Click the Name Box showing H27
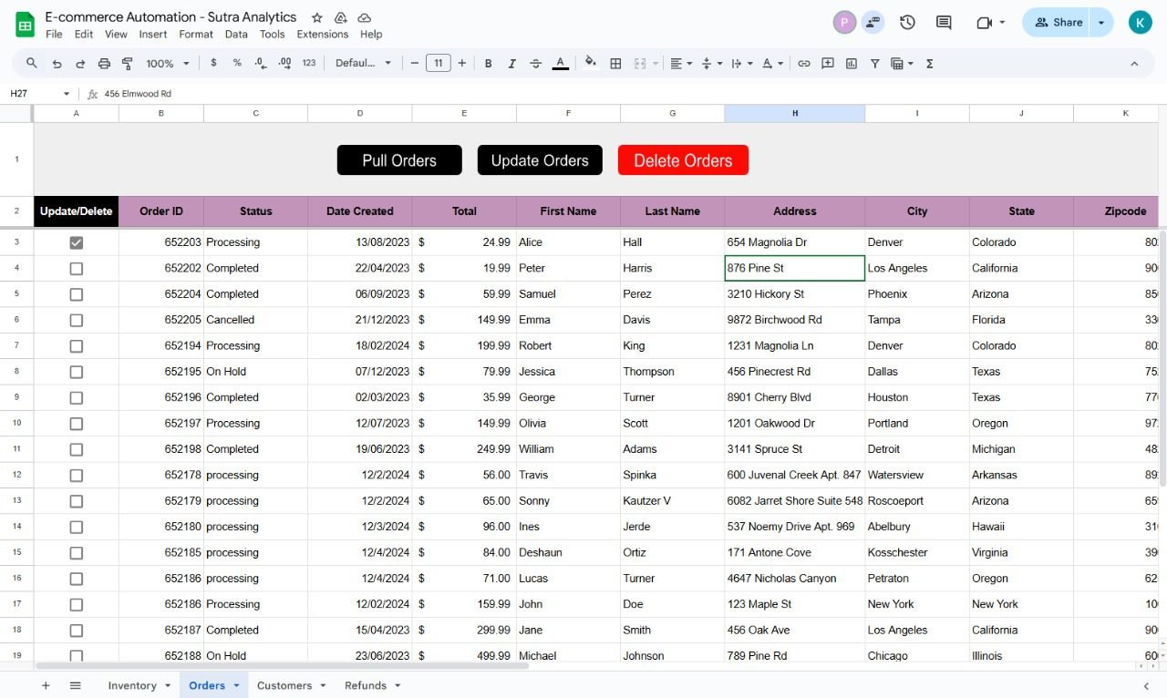Image resolution: width=1167 pixels, height=698 pixels. [36, 94]
